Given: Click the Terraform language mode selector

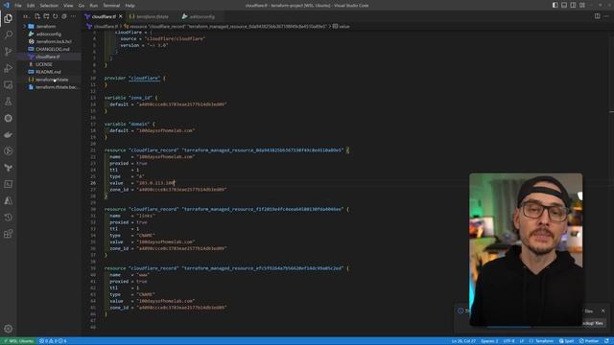Looking at the screenshot, I should coord(541,341).
